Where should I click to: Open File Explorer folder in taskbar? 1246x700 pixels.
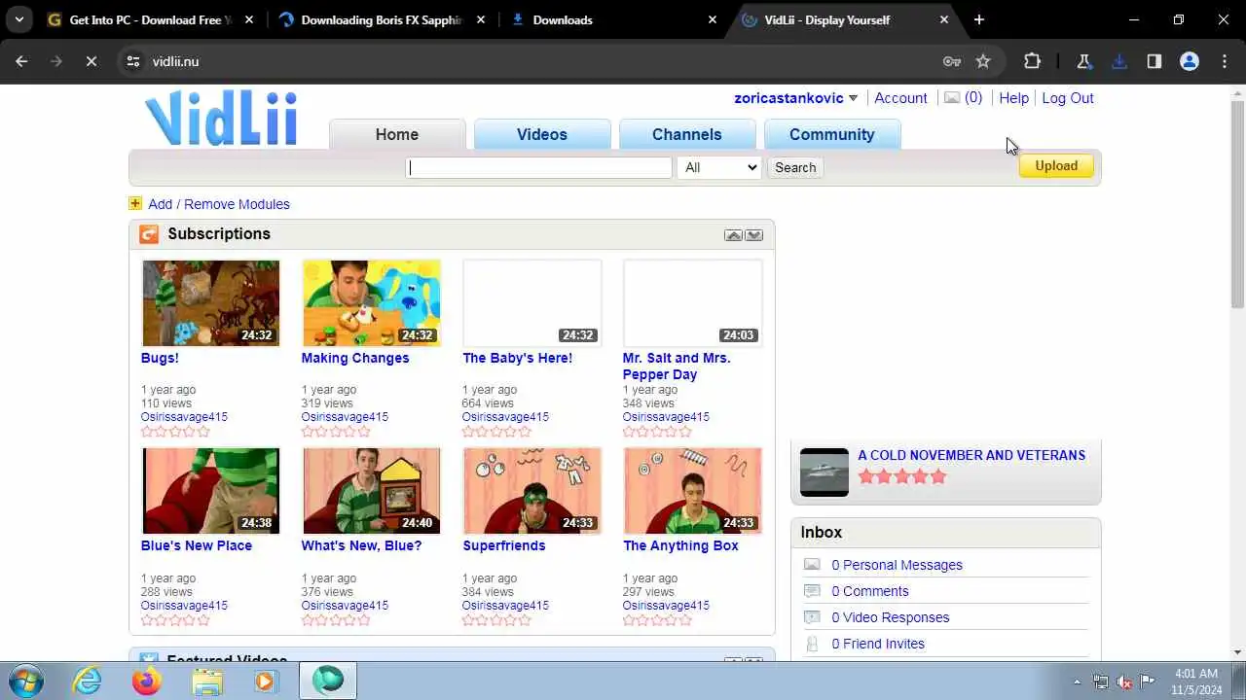[207, 682]
